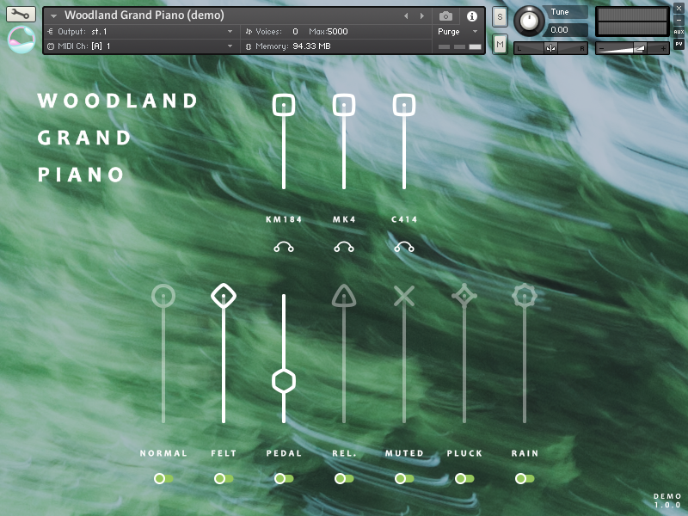Click the circle handle of the Normal slider
This screenshot has height=516, width=688.
[x=163, y=295]
